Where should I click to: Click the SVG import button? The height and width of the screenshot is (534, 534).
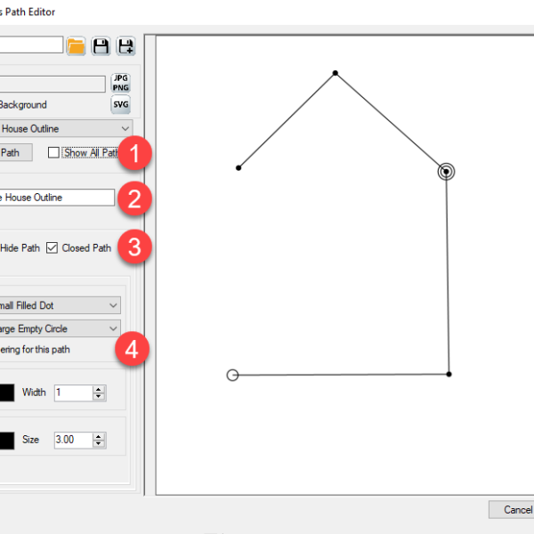click(x=120, y=105)
